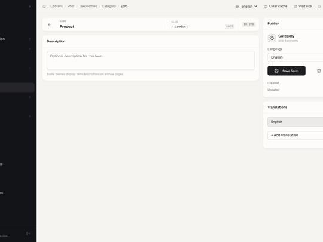Click the Category tag icon
Viewport: 323px width, 242px height.
[x=272, y=38]
